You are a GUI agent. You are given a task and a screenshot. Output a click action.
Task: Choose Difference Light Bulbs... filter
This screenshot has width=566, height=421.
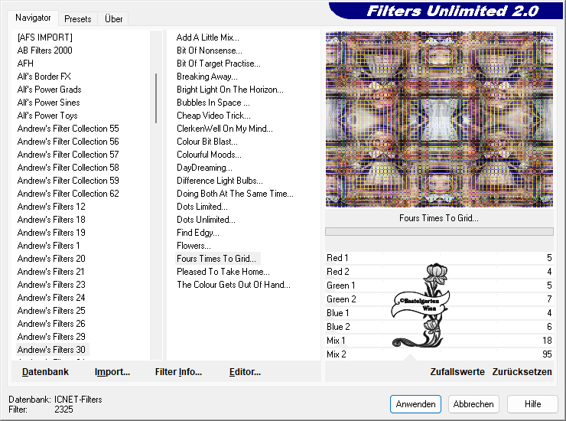(x=220, y=181)
